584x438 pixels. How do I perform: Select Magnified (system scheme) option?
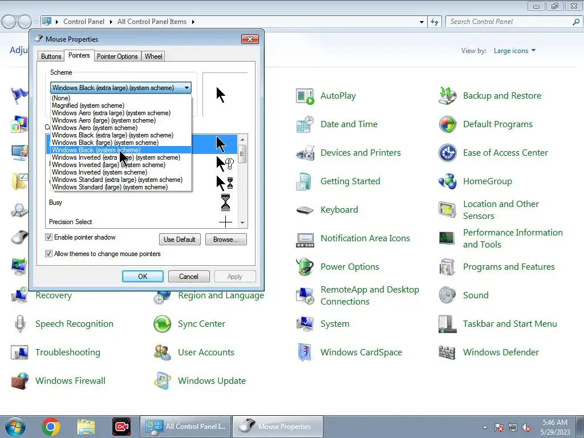pyautogui.click(x=121, y=106)
